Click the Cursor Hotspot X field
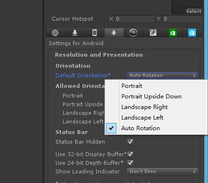208x183 pixels. coord(135,19)
